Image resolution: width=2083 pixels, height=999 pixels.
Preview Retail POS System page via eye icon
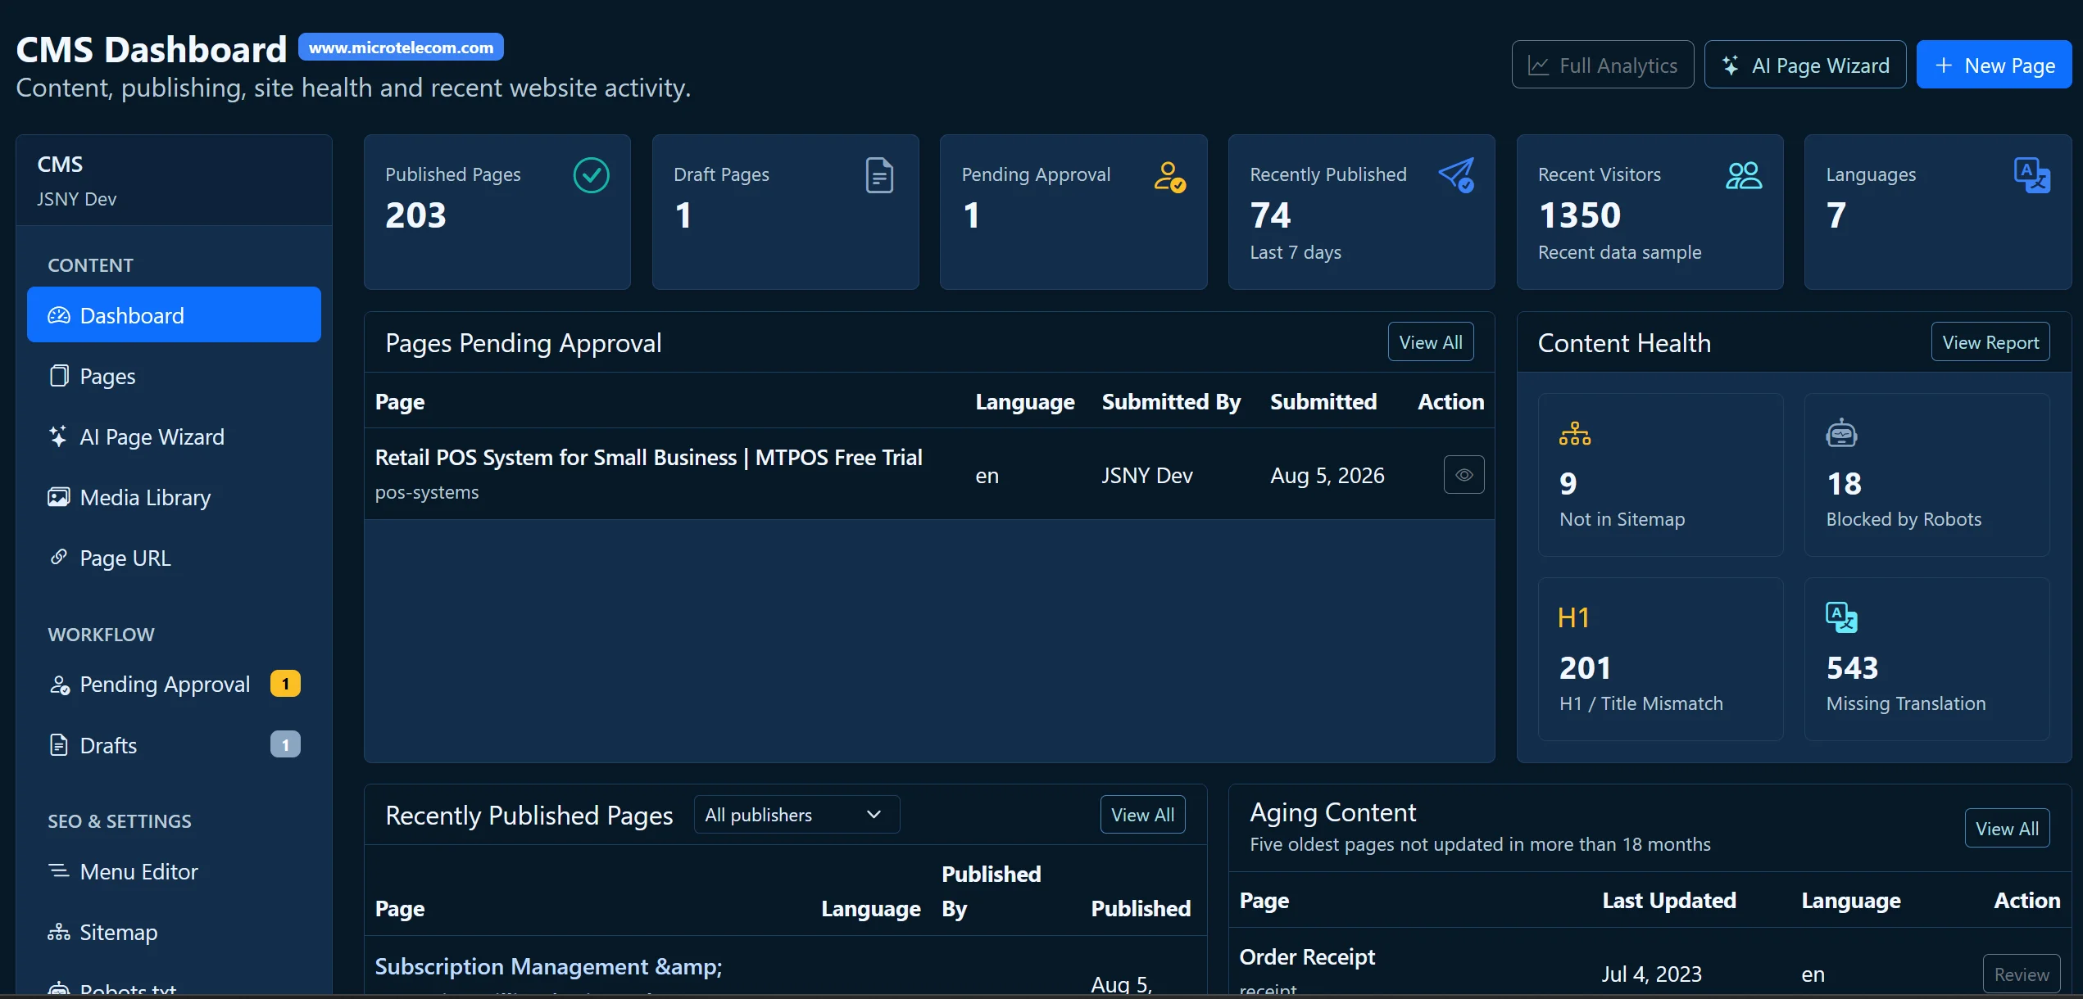[x=1464, y=475]
